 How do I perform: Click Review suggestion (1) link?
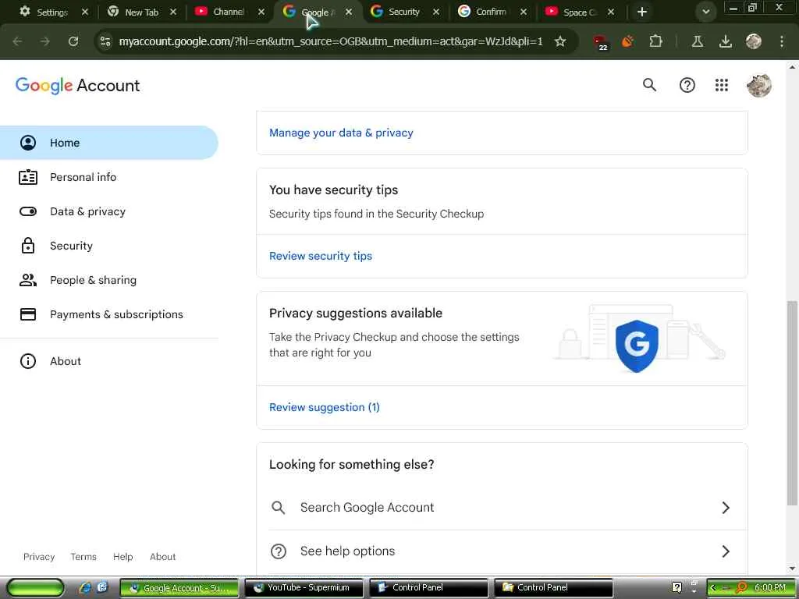(325, 407)
